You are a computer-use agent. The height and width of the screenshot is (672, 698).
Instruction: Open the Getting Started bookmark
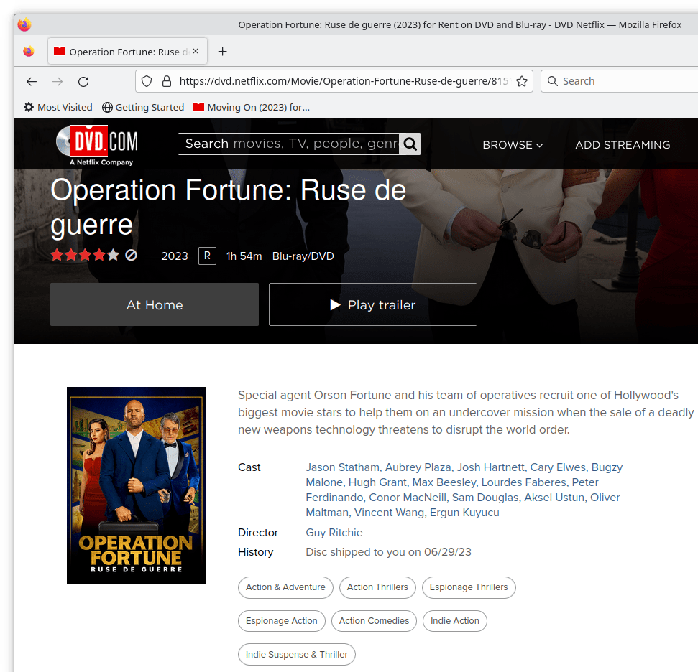pyautogui.click(x=143, y=107)
